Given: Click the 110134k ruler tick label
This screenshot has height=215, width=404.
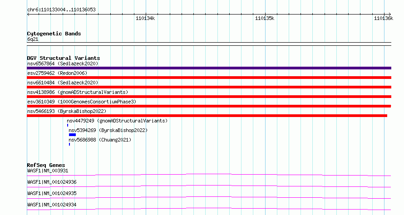Looking at the screenshot, I should [145, 18].
